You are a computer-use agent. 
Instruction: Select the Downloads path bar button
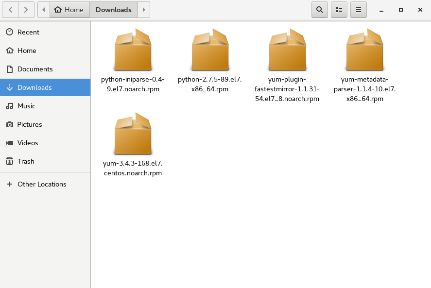click(x=114, y=10)
